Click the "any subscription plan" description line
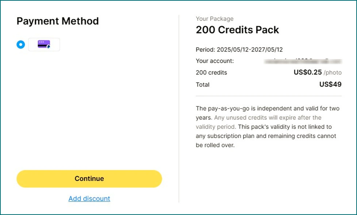357x215 pixels. coord(266,136)
